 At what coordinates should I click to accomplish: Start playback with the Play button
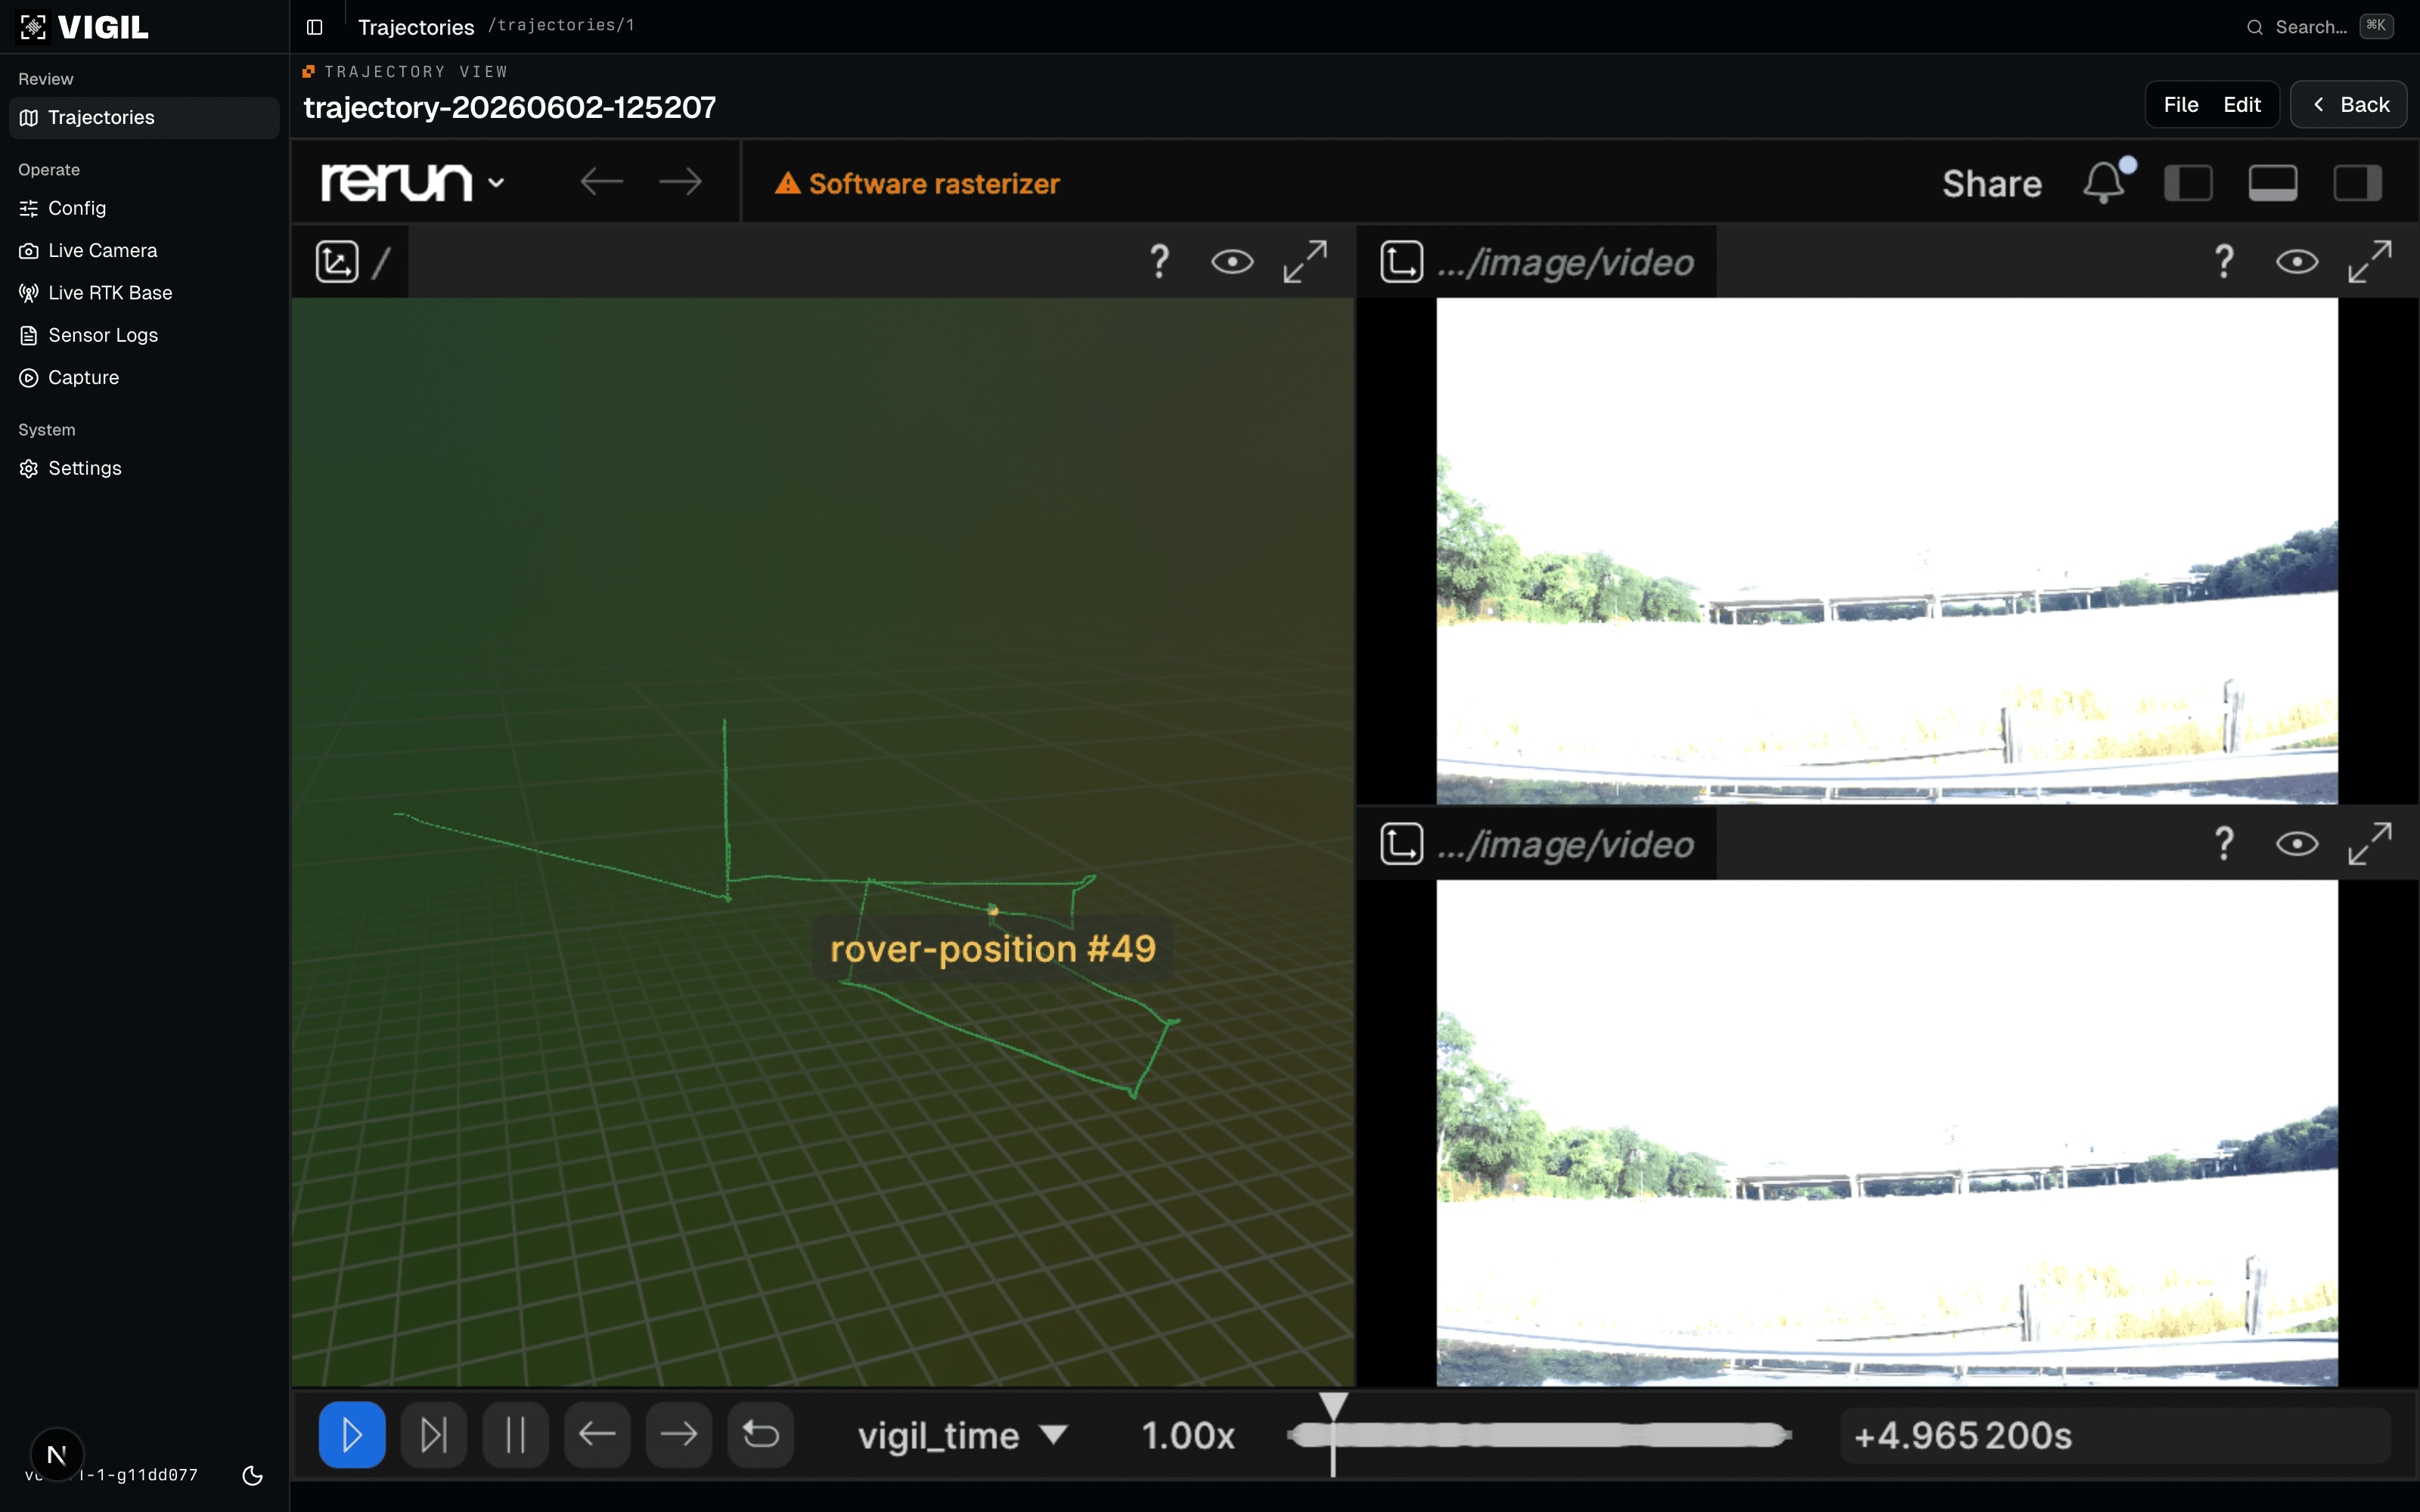click(352, 1435)
